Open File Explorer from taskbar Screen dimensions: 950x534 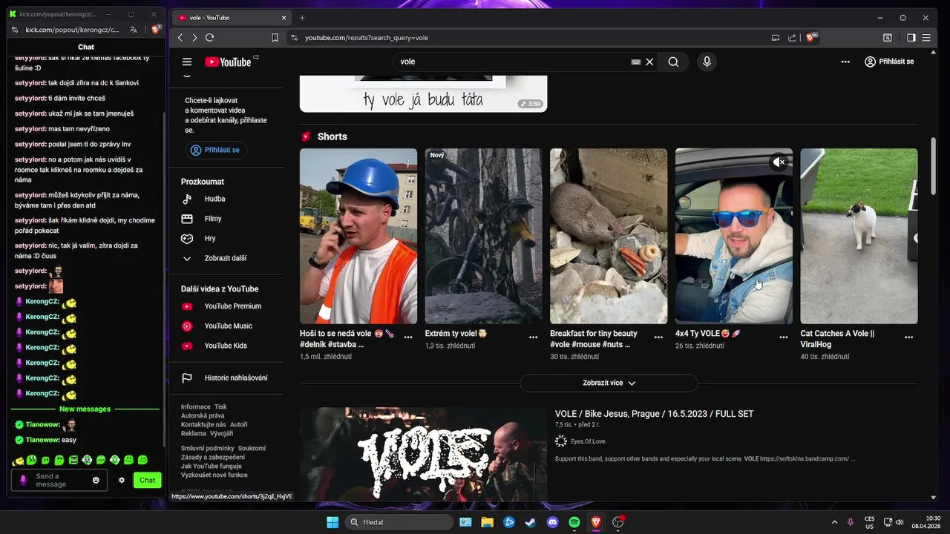click(487, 522)
